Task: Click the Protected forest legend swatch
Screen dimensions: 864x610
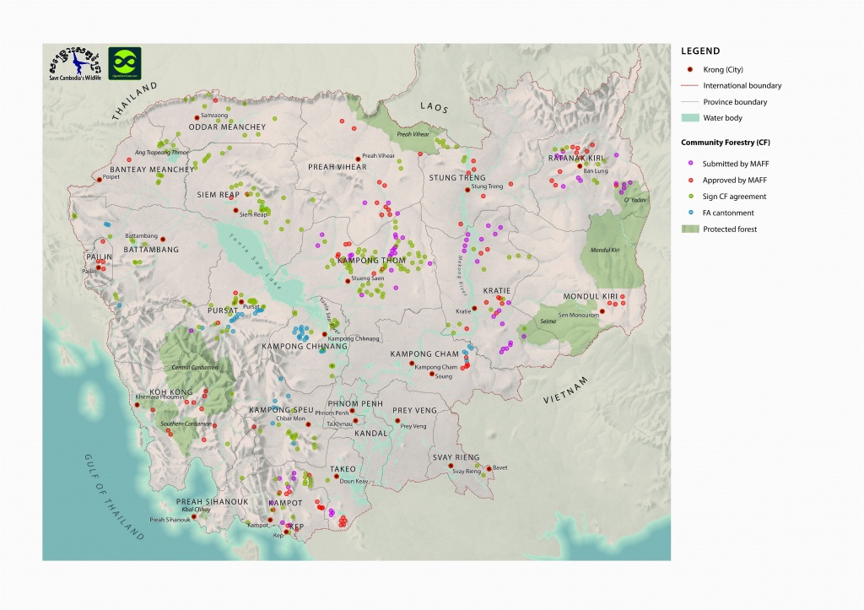Action: (x=689, y=229)
